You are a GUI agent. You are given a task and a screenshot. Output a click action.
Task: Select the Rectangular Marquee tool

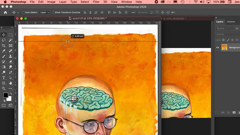[10, 35]
